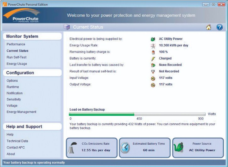Click the '900' maximum scale label
The image size is (228, 167).
[x=201, y=119]
